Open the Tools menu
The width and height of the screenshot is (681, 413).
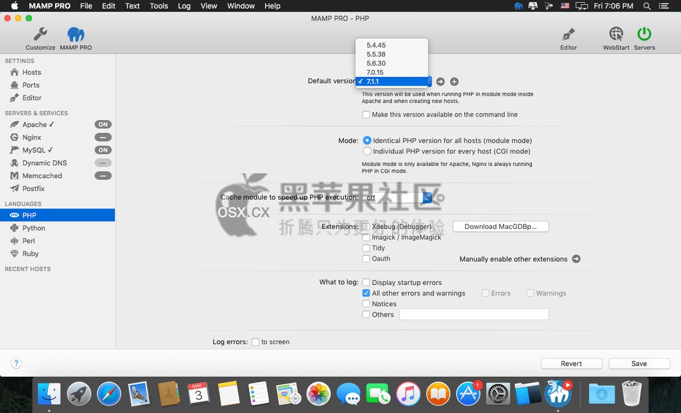158,5
